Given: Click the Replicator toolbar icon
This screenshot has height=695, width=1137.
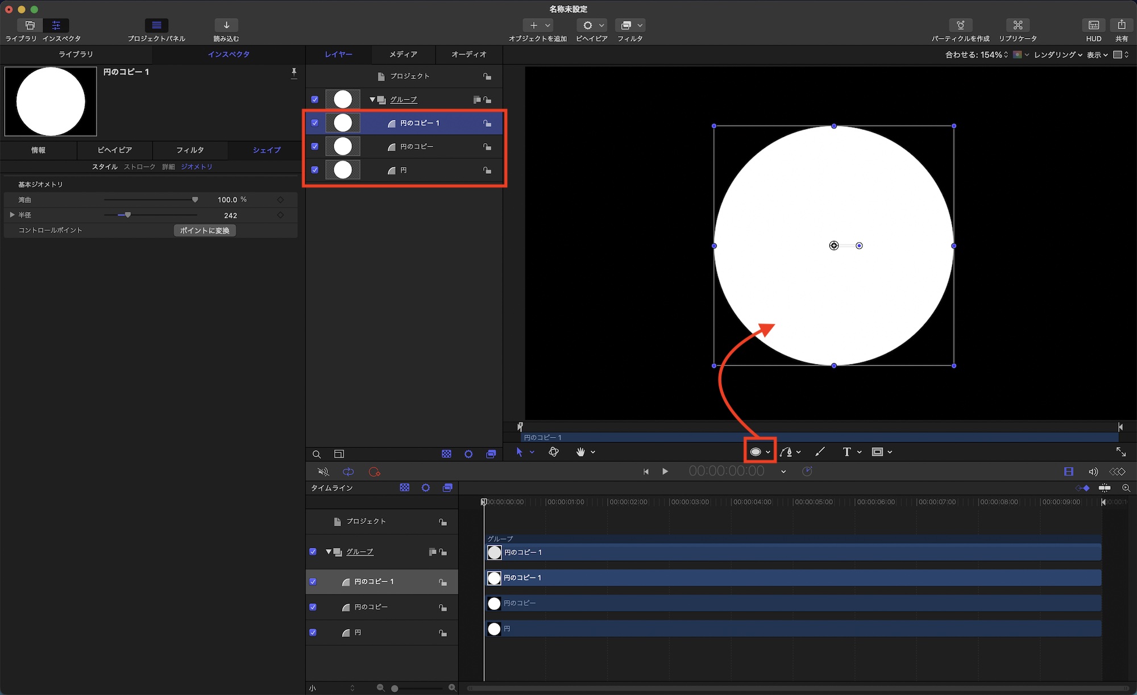Looking at the screenshot, I should click(1018, 26).
